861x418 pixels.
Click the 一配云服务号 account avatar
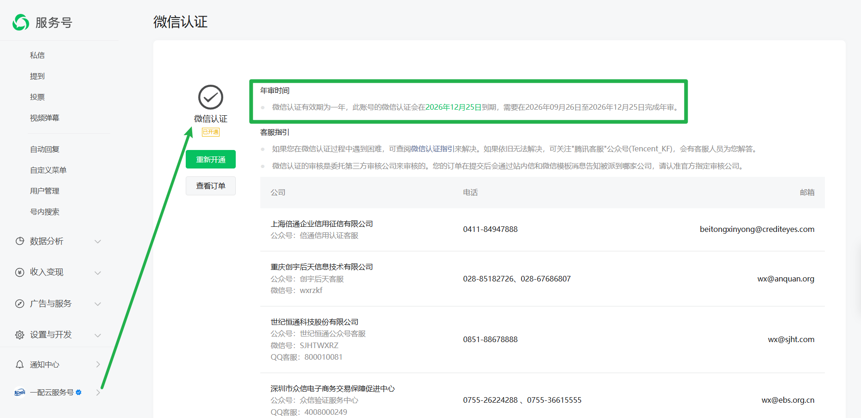[19, 393]
